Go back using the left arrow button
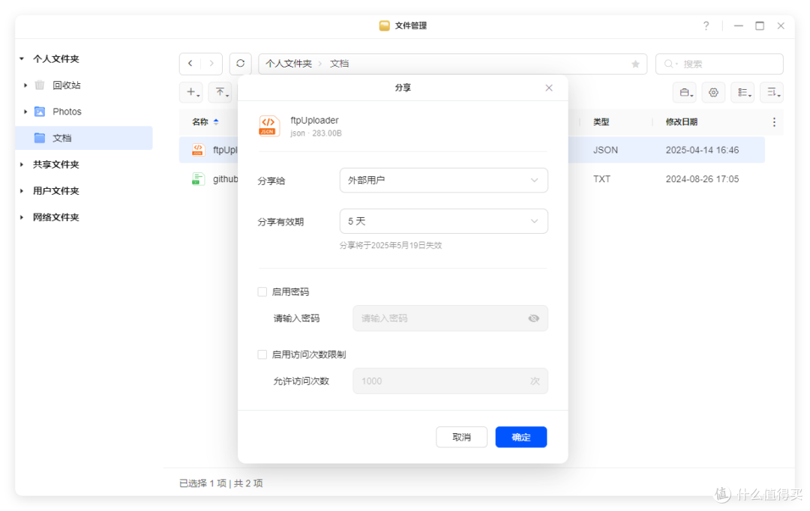 (190, 64)
